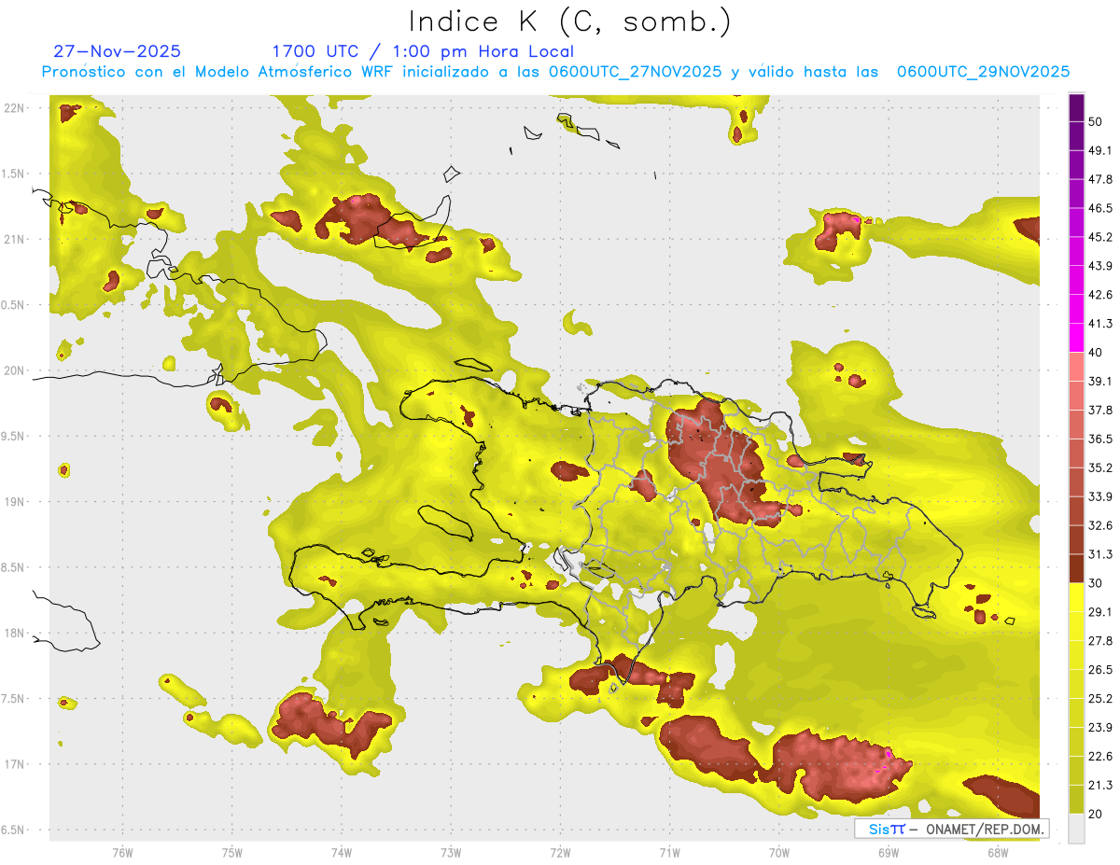Pick the gray legend swatch below 20
This screenshot has height=865, width=1120.
1077,829
